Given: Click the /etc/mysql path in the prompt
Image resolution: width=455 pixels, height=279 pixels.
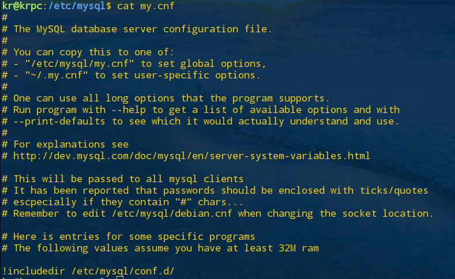Looking at the screenshot, I should [x=77, y=6].
